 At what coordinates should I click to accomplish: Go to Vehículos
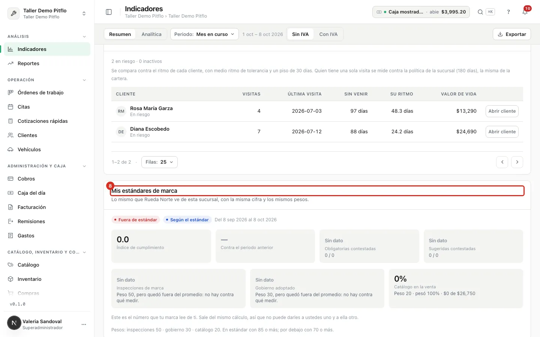[x=47, y=149]
